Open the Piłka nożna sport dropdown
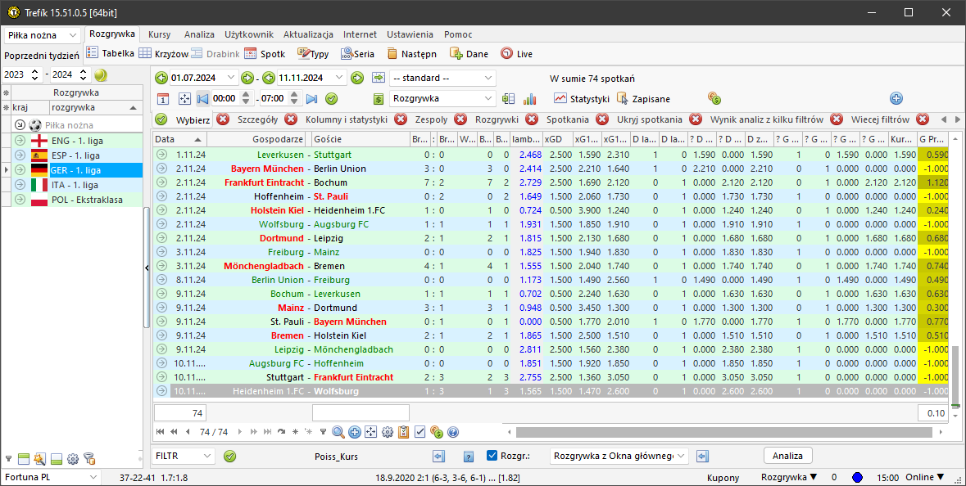The width and height of the screenshot is (966, 486). (43, 35)
